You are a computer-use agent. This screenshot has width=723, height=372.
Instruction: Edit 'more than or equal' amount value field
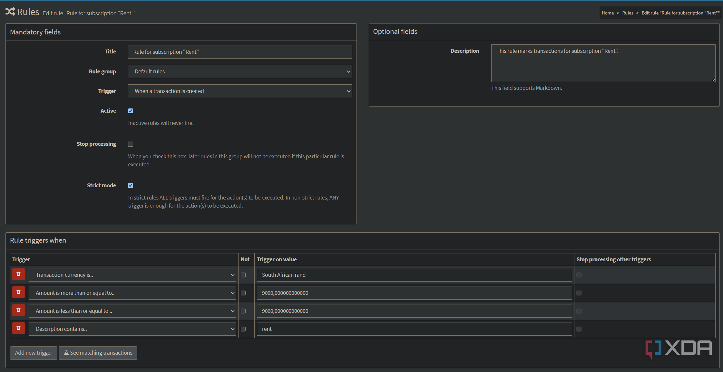(414, 293)
